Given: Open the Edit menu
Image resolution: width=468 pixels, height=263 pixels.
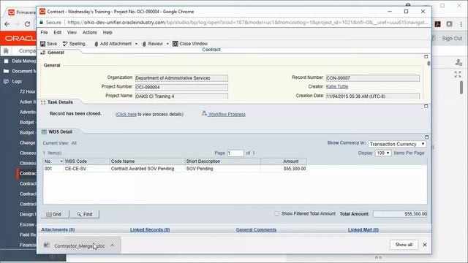Looking at the screenshot, I should click(x=58, y=32).
